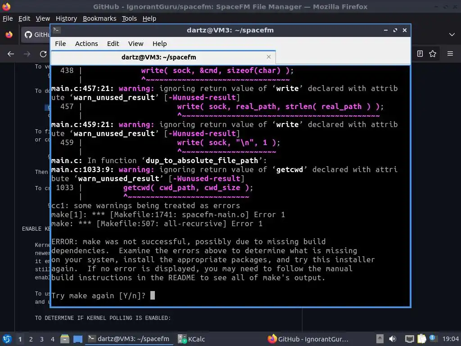Image resolution: width=461 pixels, height=346 pixels.
Task: Reload the page in Firefox
Action: click(x=43, y=54)
